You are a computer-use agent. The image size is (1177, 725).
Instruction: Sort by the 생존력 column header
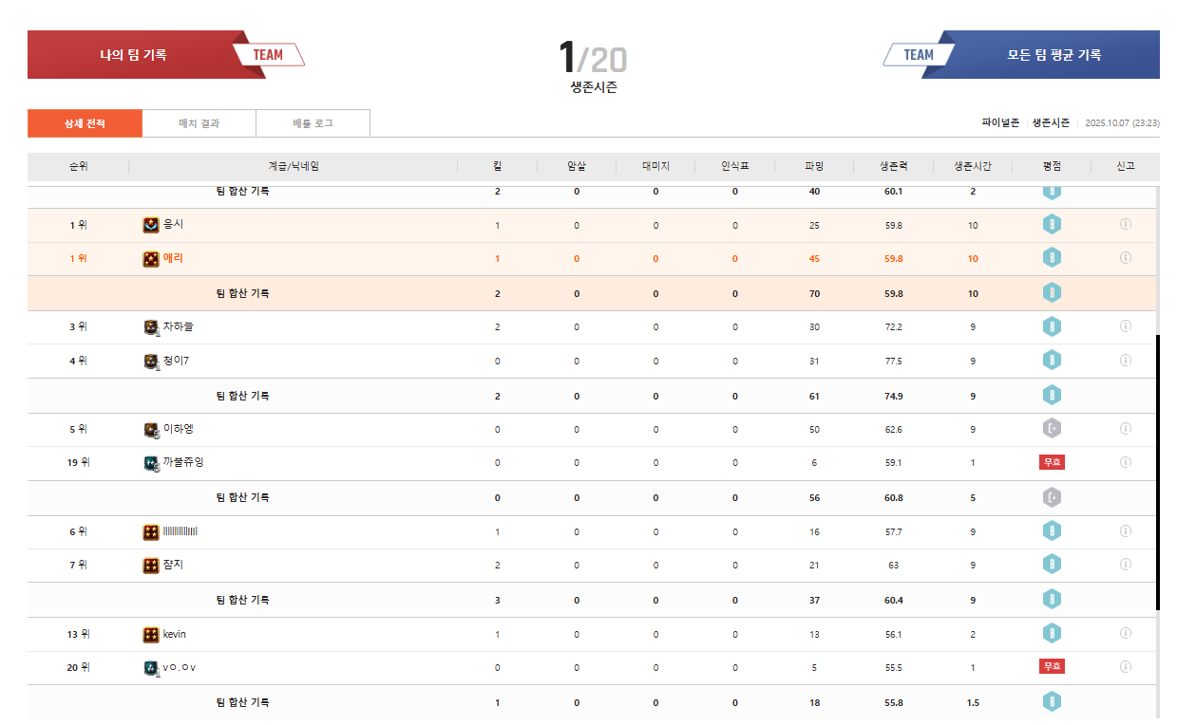point(893,166)
